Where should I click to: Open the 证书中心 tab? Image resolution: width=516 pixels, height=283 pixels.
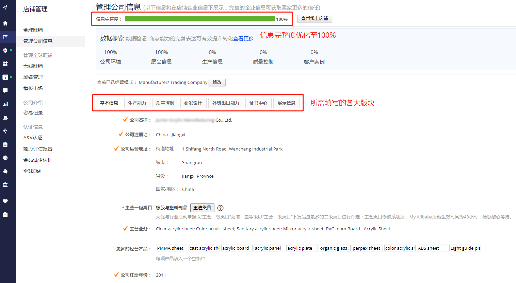tap(258, 103)
